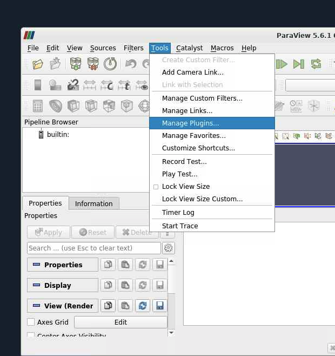Select Start Trace menu entry
The height and width of the screenshot is (356, 335).
coord(212,226)
